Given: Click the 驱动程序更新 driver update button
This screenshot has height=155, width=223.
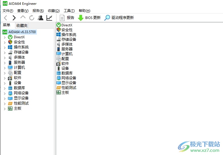Looking at the screenshot, I should tap(119, 18).
